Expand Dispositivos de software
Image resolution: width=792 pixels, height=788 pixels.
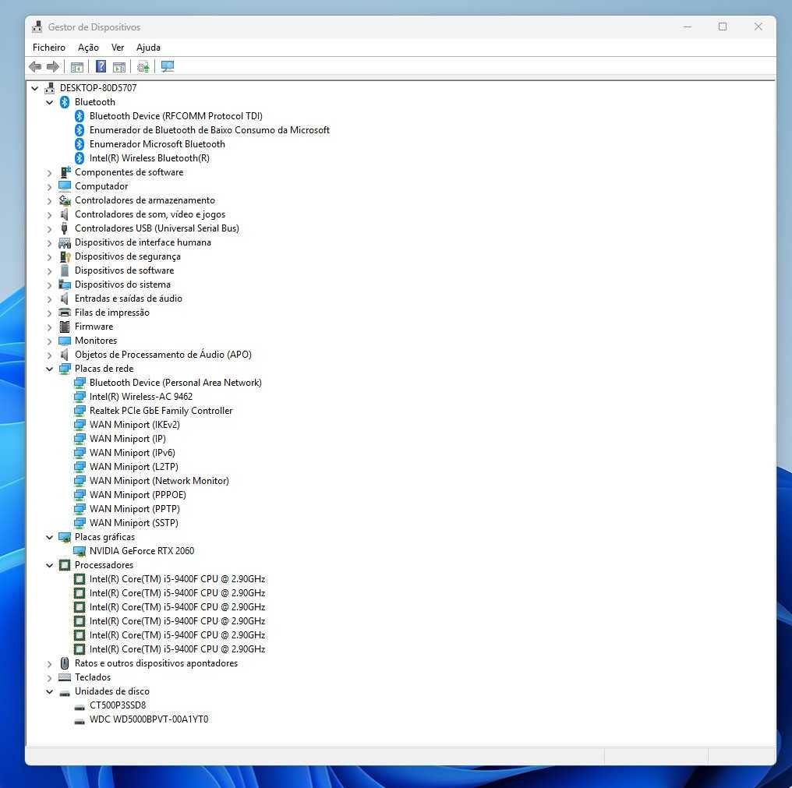pyautogui.click(x=50, y=271)
